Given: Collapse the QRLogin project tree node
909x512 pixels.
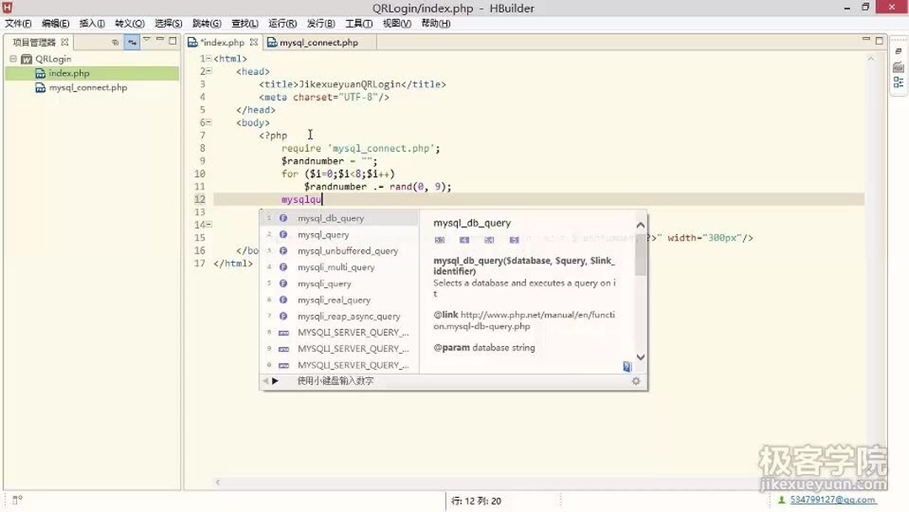Looking at the screenshot, I should coord(14,59).
